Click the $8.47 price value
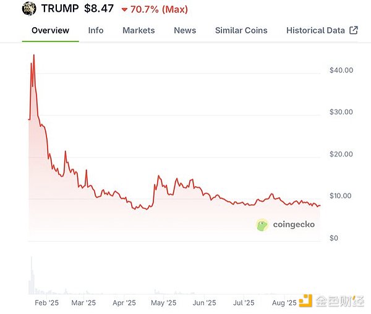371x314 pixels. (x=99, y=9)
